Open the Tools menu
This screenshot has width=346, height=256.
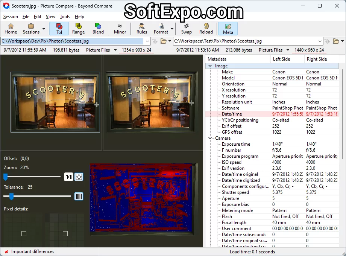coord(65,17)
